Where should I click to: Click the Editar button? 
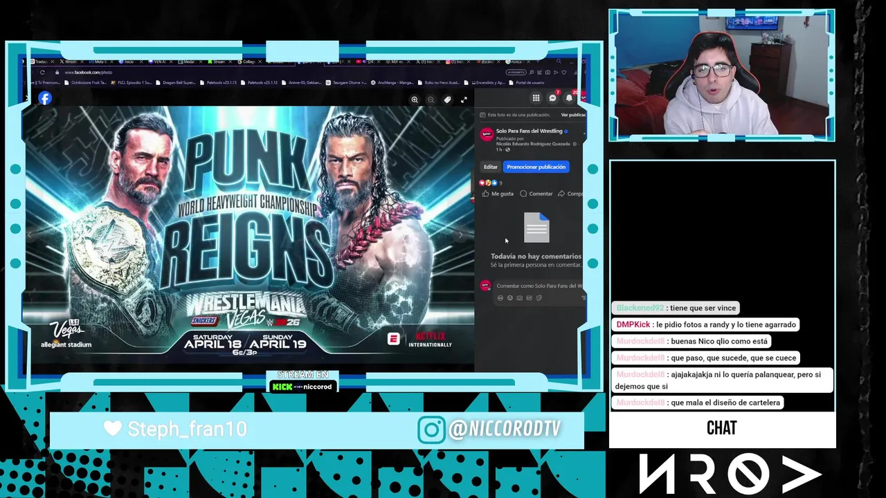point(491,167)
